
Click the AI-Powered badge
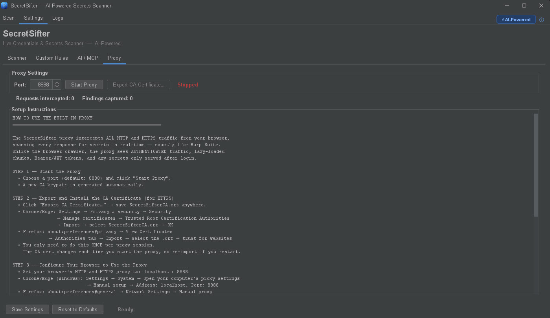(516, 20)
